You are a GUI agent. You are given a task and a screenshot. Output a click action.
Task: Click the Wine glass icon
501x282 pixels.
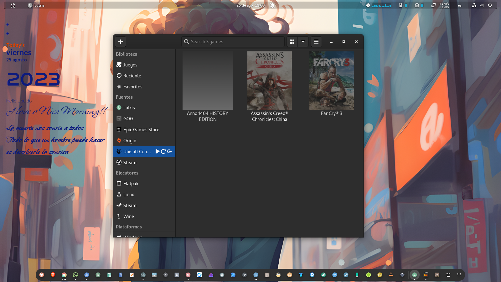pyautogui.click(x=119, y=216)
